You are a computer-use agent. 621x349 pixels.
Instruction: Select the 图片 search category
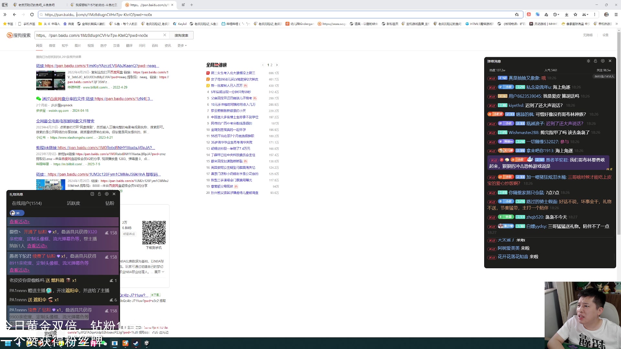78,46
